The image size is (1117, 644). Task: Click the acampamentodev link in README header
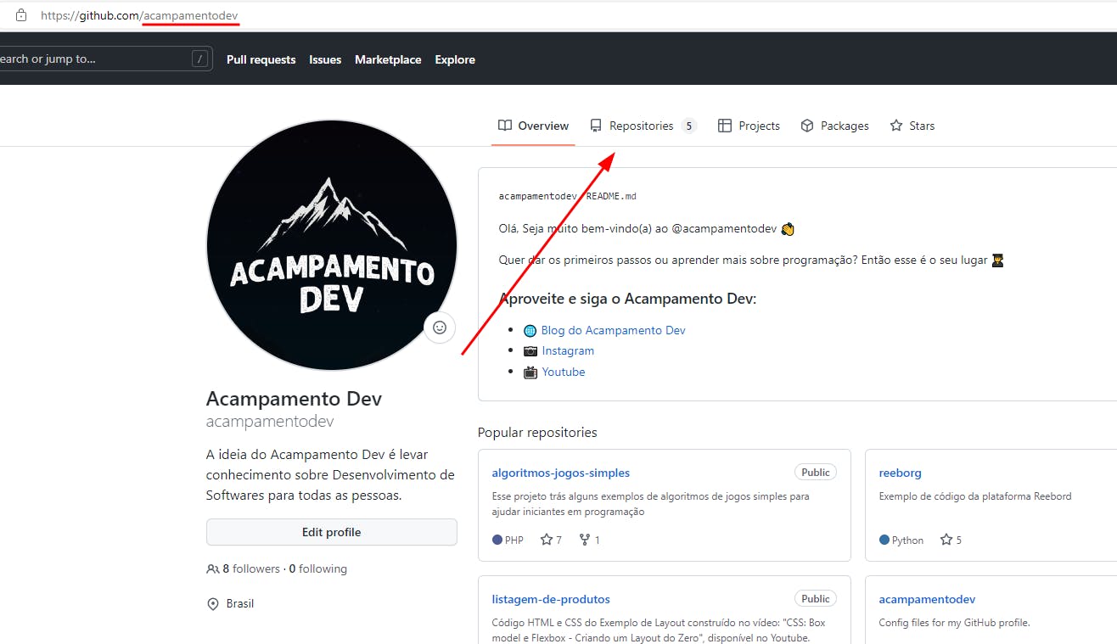[538, 196]
